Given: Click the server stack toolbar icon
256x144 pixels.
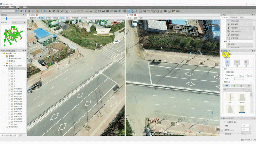Looking at the screenshot, I should [x=29, y=11].
